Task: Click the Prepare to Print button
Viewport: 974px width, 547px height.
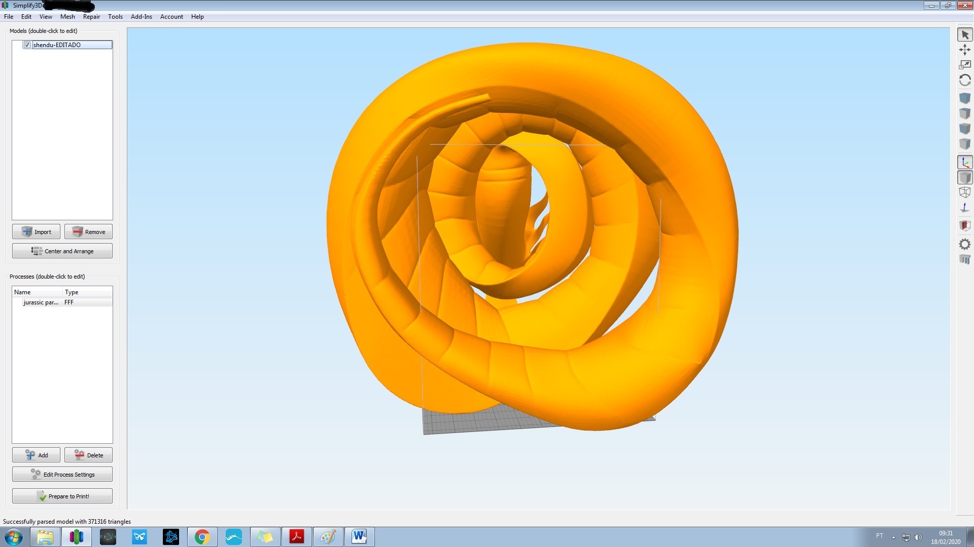Action: (62, 496)
